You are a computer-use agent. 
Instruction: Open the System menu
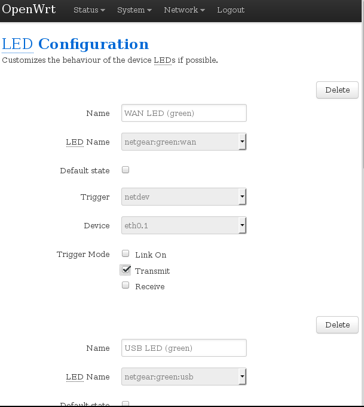134,10
